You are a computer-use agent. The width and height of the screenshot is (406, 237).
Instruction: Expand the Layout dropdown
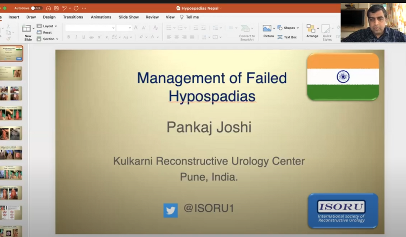coord(47,26)
